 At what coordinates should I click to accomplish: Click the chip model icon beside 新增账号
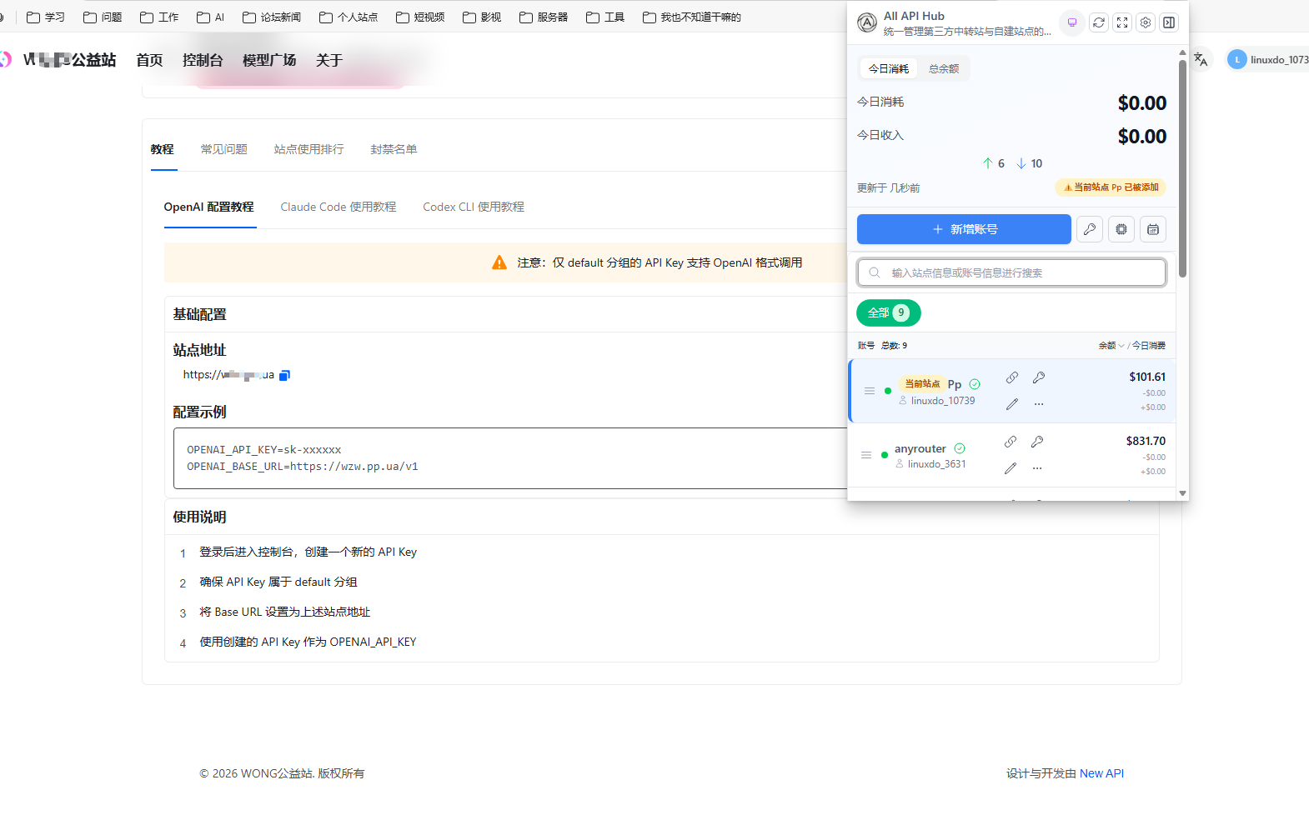1121,229
